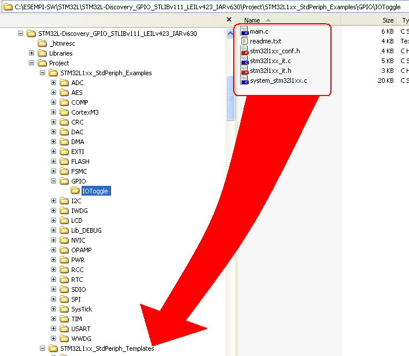Click the stm32l1xx_it.c file icon

point(244,61)
